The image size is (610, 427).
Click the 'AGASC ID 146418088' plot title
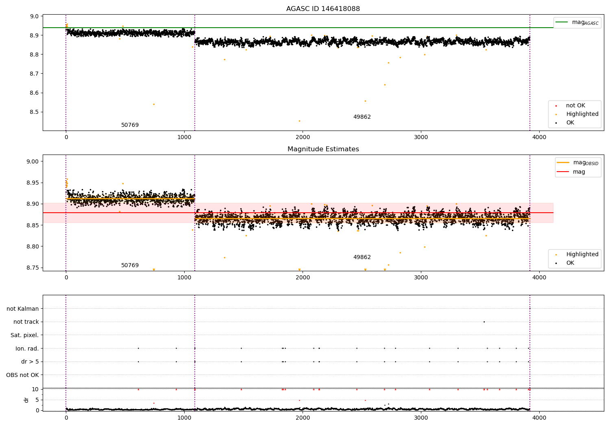click(323, 9)
